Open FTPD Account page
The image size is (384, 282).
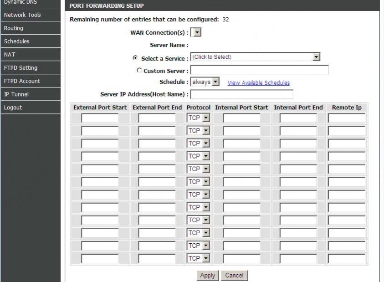point(31,81)
